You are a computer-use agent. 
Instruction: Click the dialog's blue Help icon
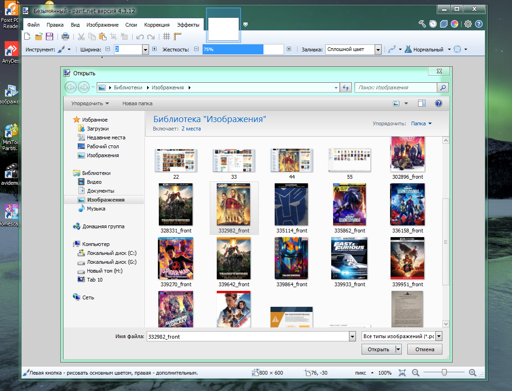(x=439, y=103)
